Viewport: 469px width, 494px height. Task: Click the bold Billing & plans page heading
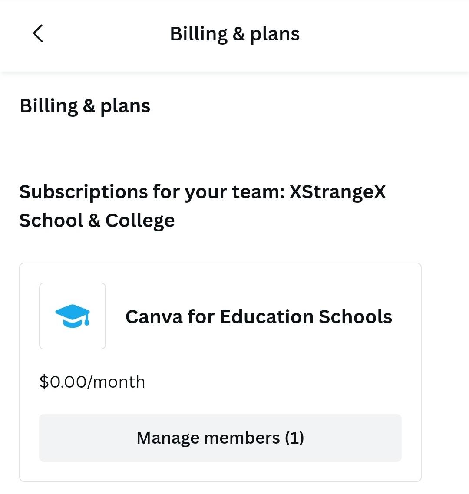tap(85, 106)
